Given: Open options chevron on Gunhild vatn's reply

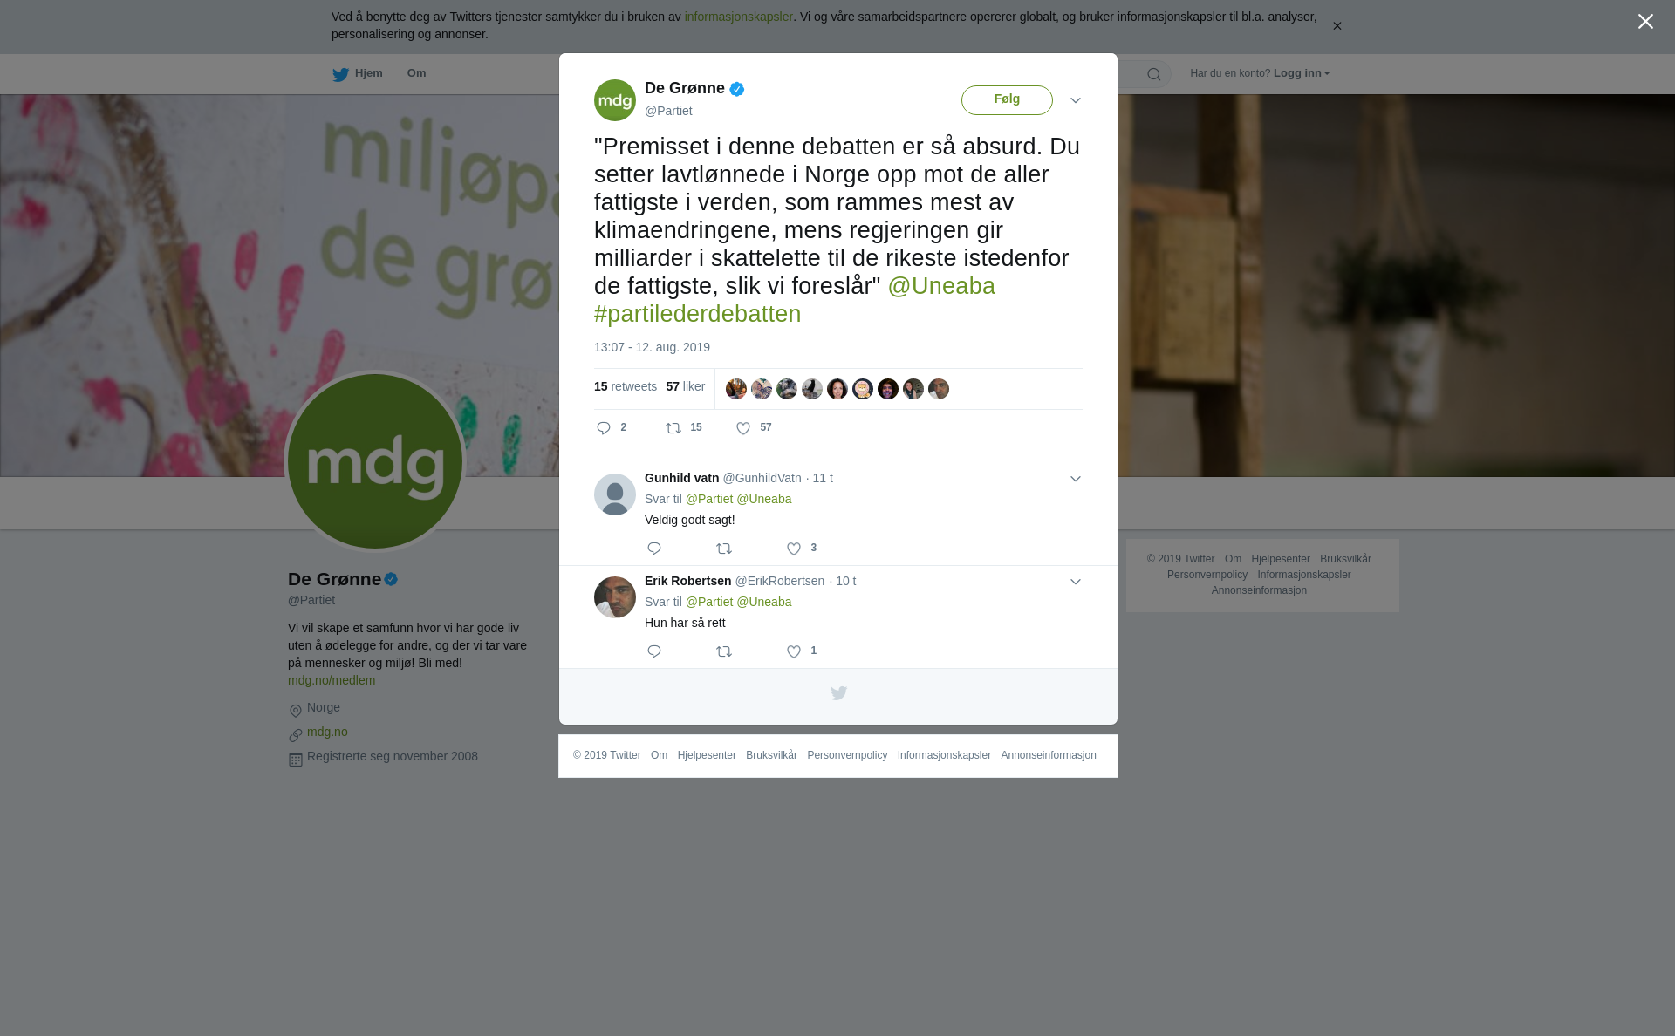Looking at the screenshot, I should coord(1076,479).
